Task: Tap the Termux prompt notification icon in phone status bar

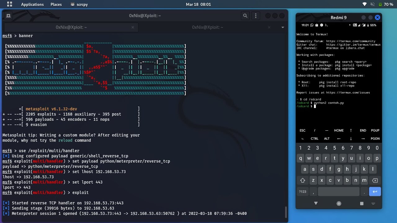Action: click(326, 25)
